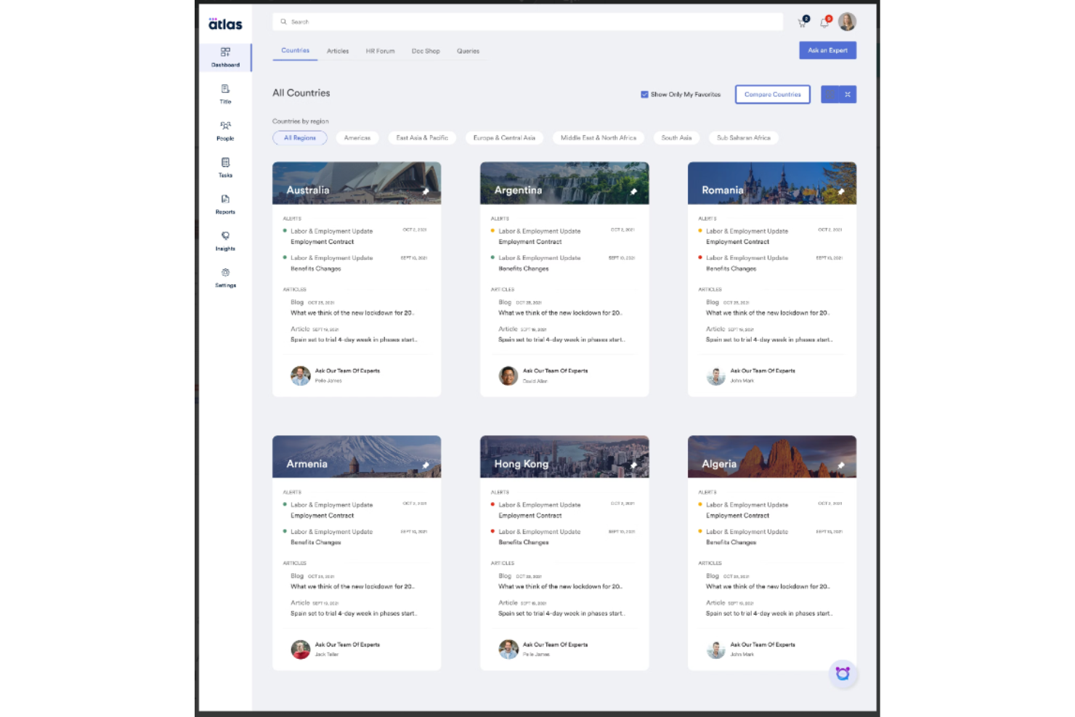Open the shopping cart with 2 items
Viewport: 1075px width, 717px height.
point(801,22)
